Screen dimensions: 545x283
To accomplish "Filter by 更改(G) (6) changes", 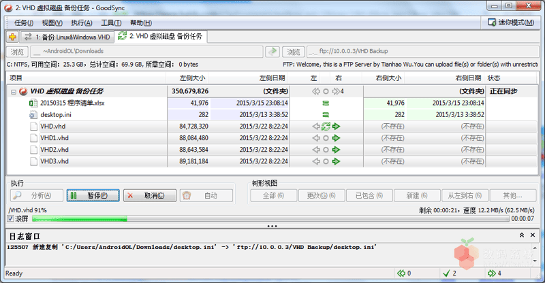I will coord(322,195).
